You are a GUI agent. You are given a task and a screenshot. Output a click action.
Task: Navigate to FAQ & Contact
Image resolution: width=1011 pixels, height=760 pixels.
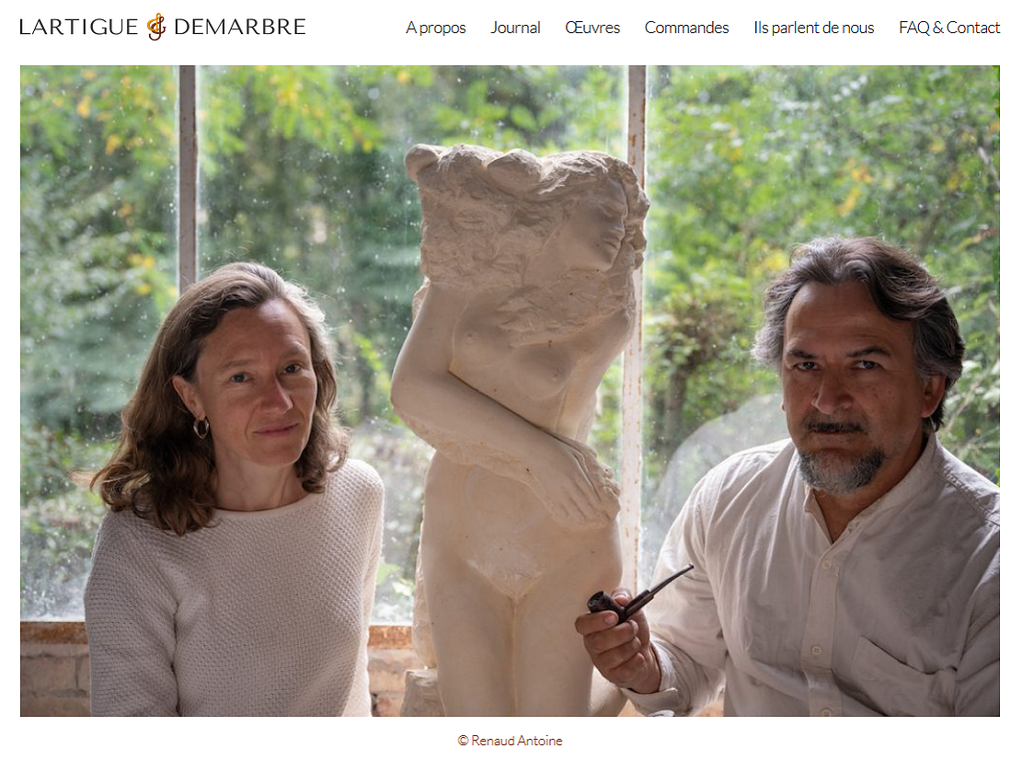pyautogui.click(x=949, y=28)
